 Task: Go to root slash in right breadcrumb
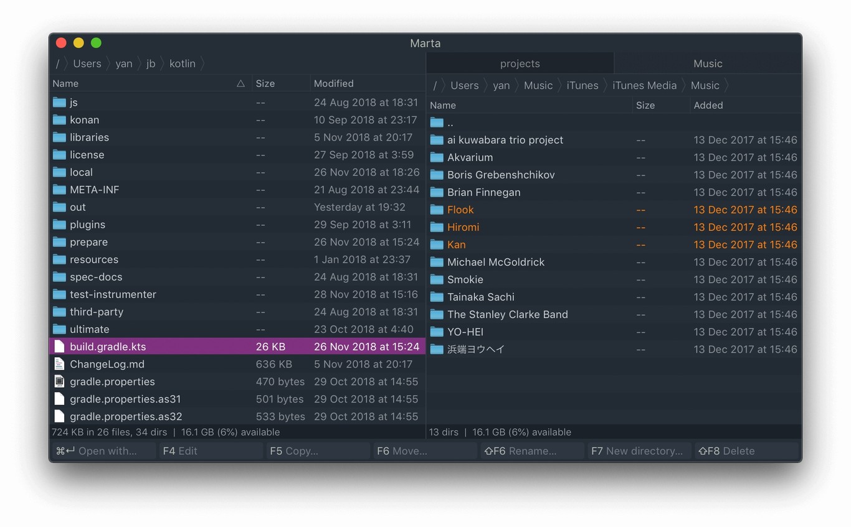pyautogui.click(x=435, y=85)
